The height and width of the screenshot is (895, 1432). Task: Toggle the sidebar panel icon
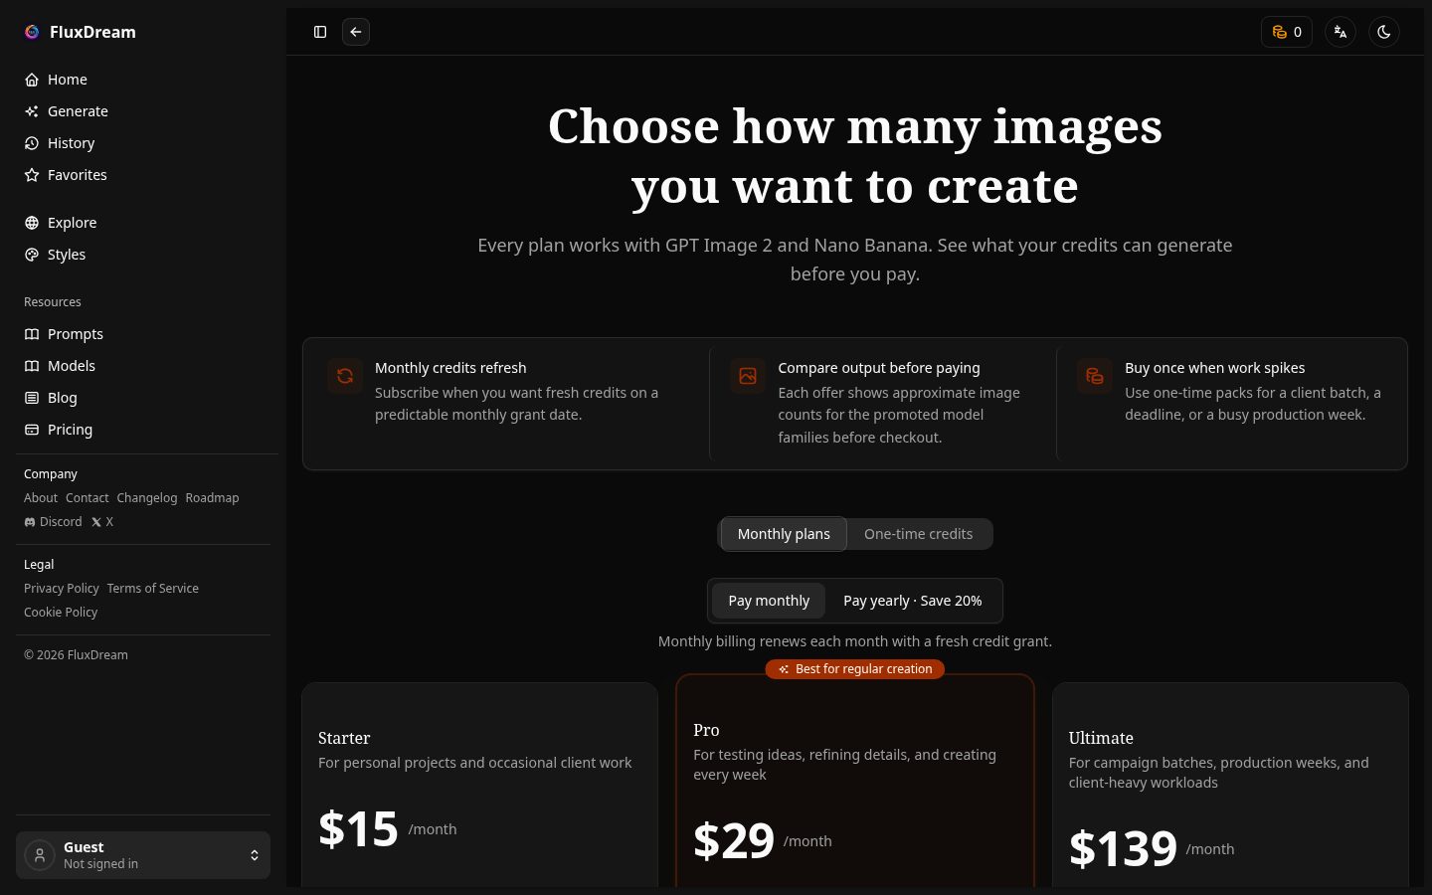pyautogui.click(x=320, y=32)
